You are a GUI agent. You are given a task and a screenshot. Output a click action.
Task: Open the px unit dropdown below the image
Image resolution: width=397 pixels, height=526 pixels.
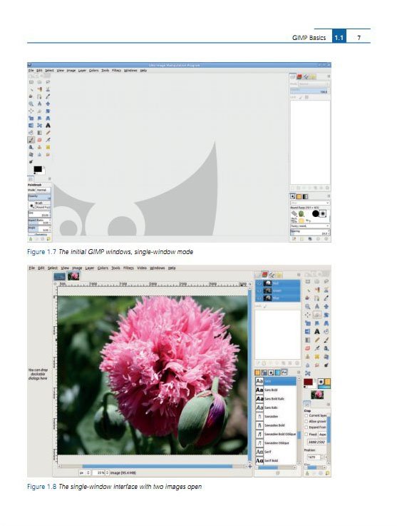[84, 472]
